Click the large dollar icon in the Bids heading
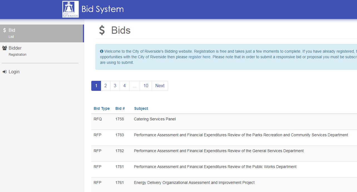This screenshot has width=357, height=192. [102, 30]
